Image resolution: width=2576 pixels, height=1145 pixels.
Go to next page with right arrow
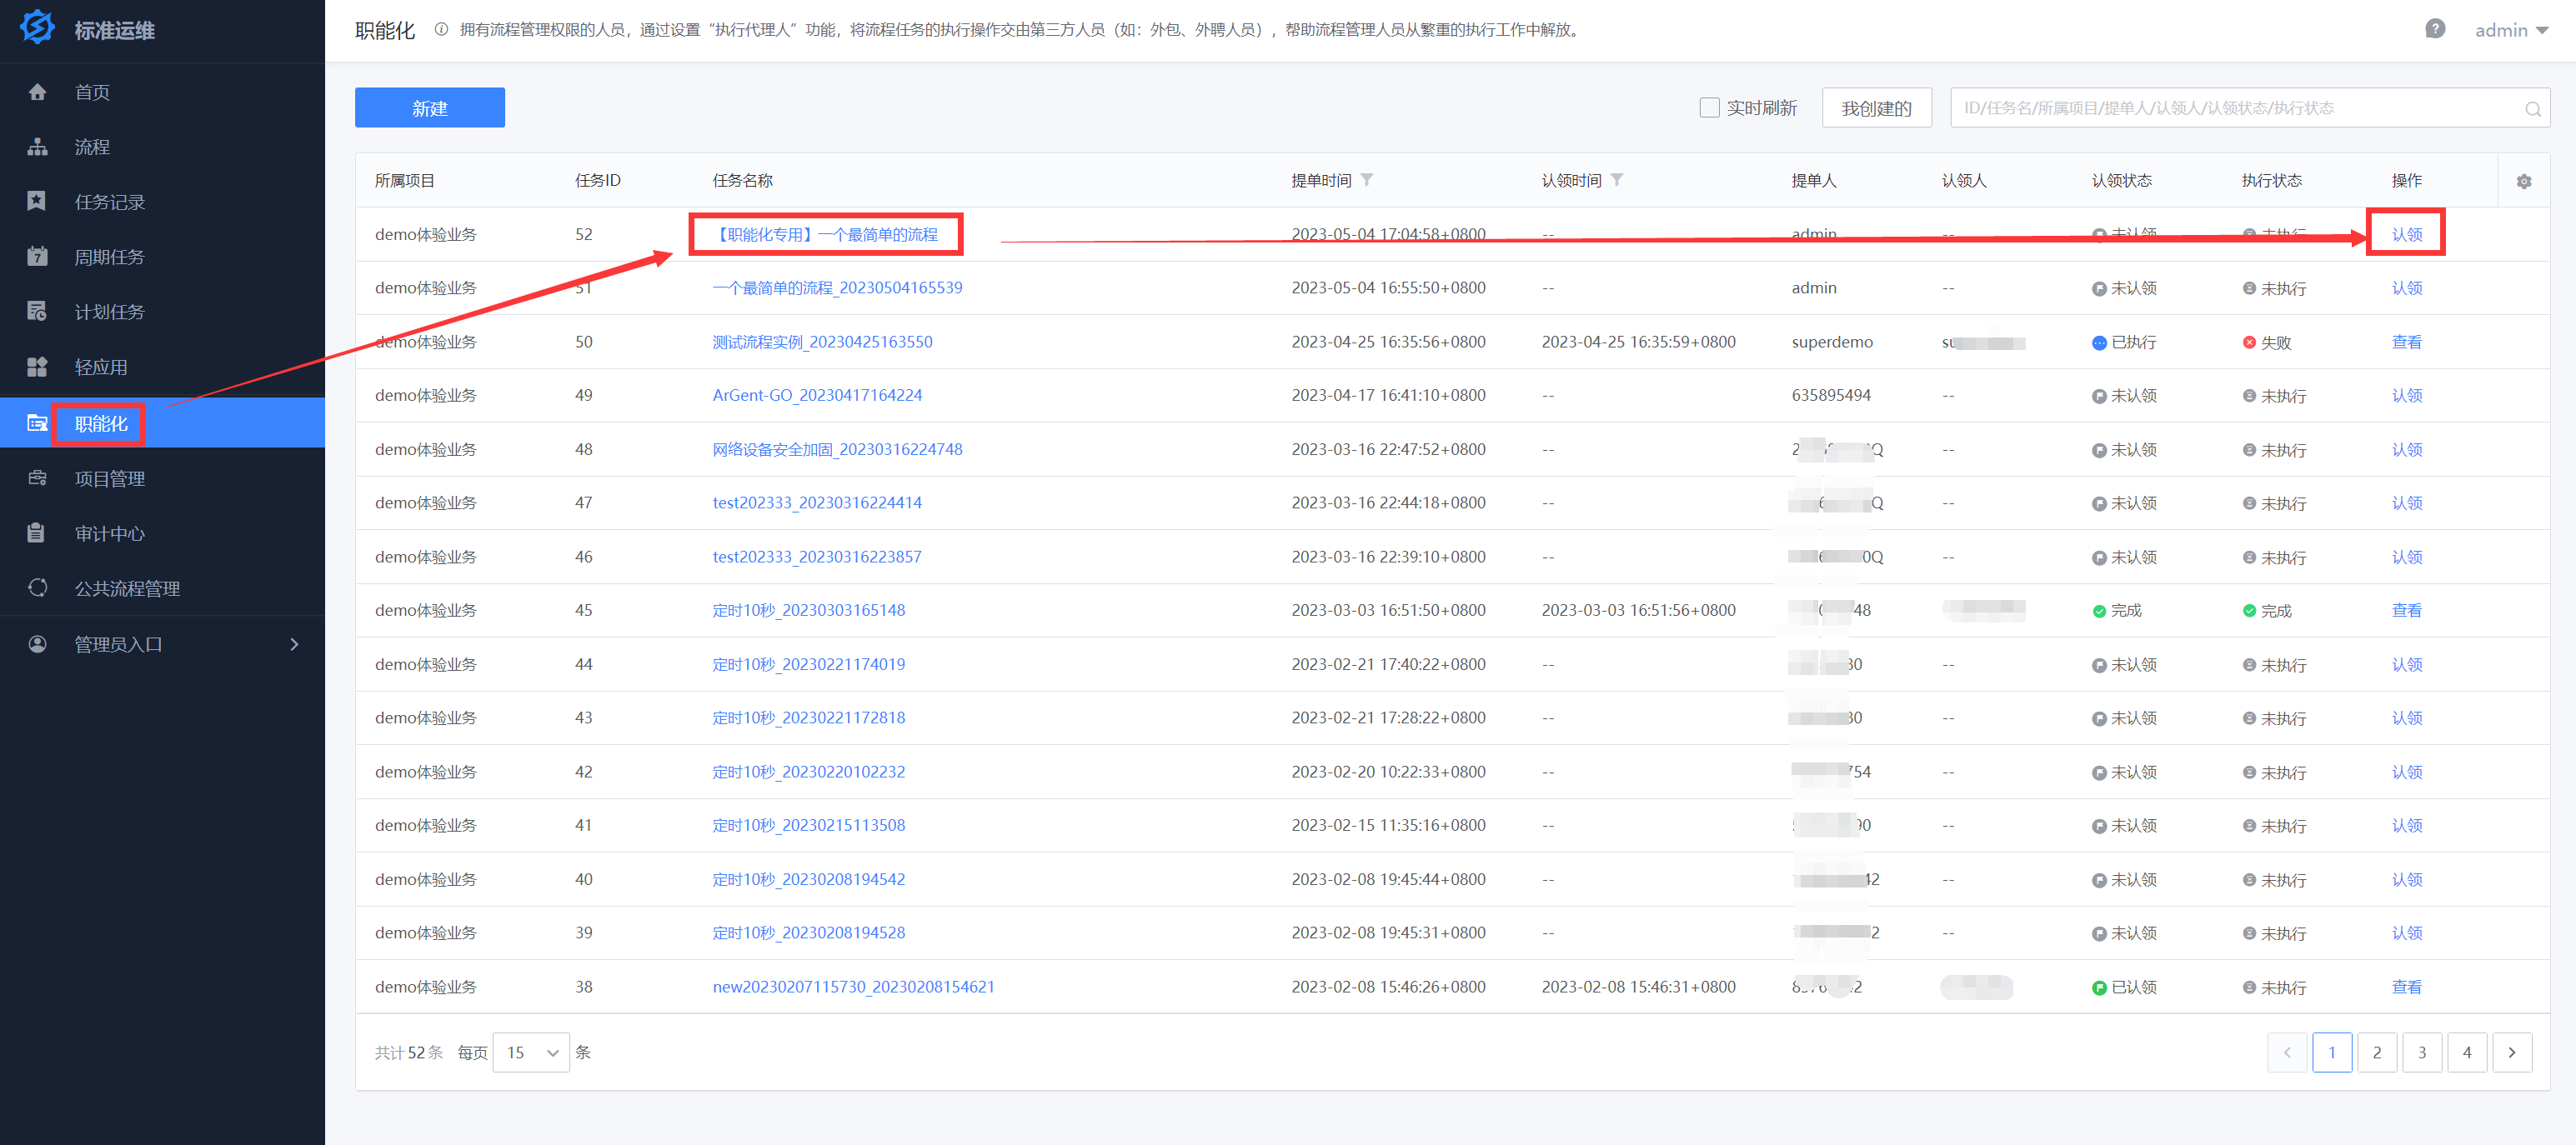(x=2511, y=1052)
